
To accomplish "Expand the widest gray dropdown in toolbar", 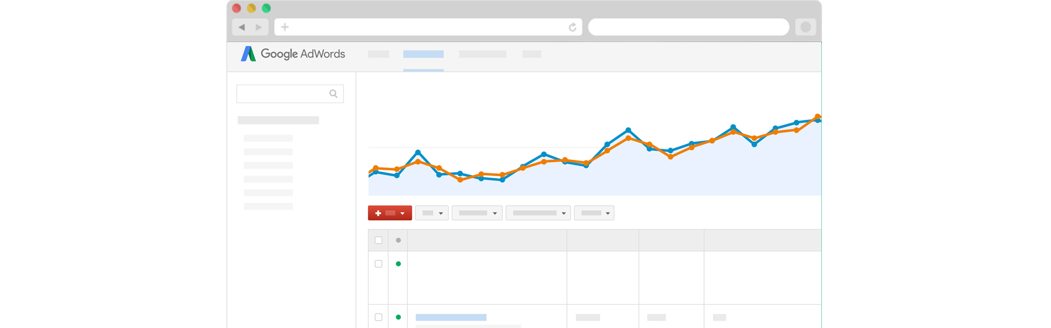I will click(x=538, y=213).
